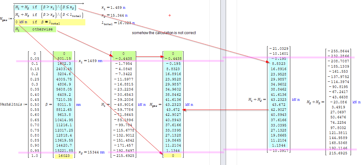The width and height of the screenshot is (362, 165).
Task: Click the 43.672 value in M_ges vector
Action: tap(173, 110)
